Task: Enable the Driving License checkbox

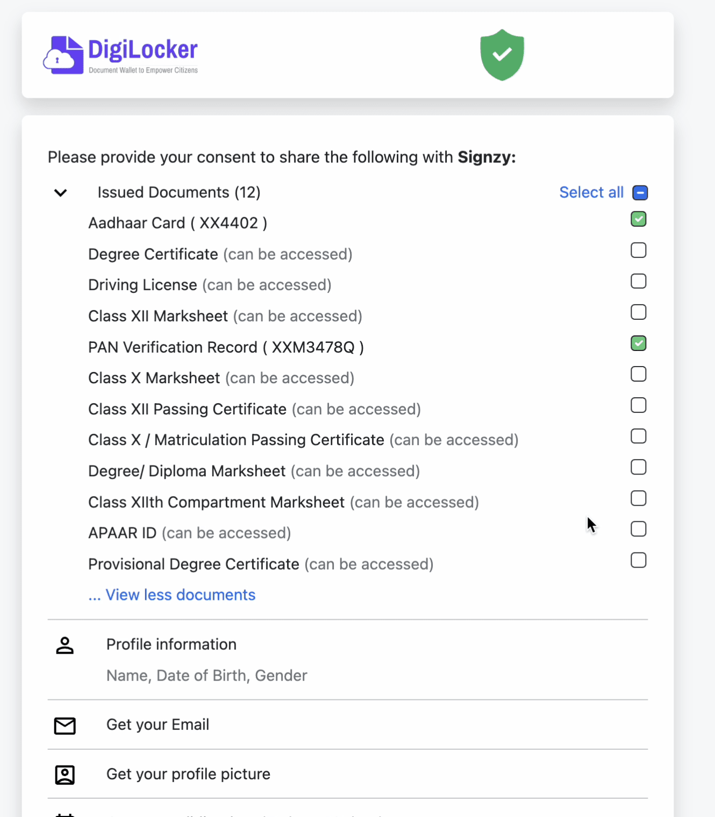Action: (638, 281)
